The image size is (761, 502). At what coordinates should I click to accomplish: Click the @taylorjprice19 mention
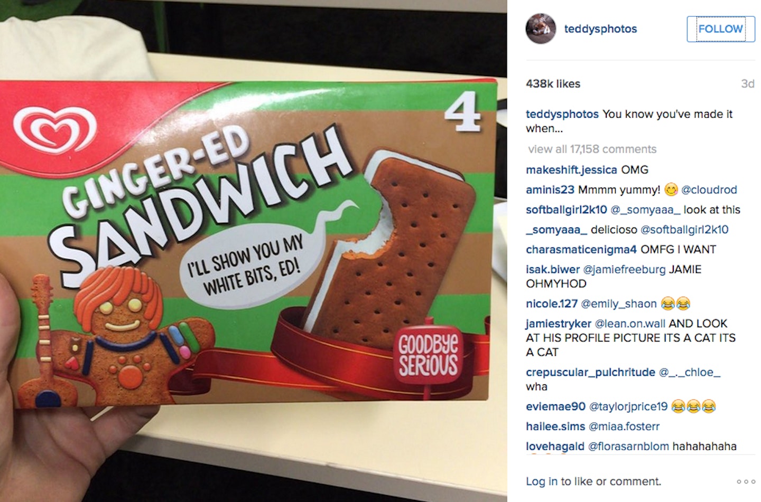pyautogui.click(x=628, y=406)
